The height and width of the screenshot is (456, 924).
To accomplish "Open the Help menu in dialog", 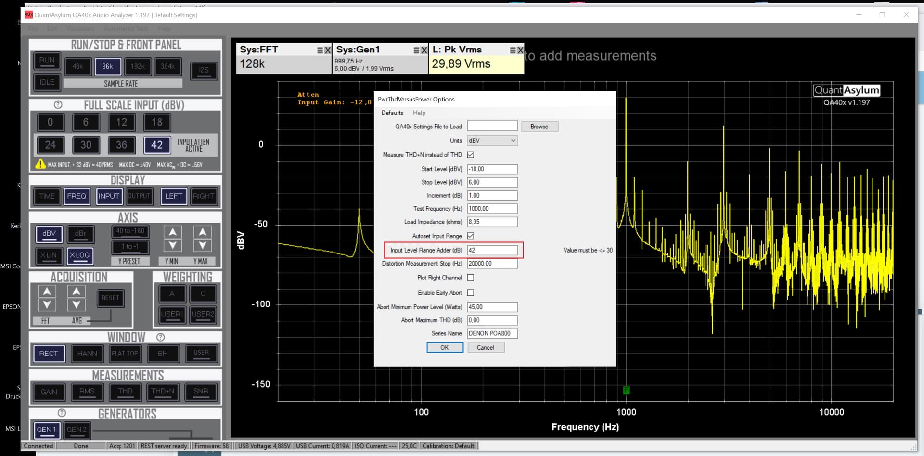I will point(419,113).
